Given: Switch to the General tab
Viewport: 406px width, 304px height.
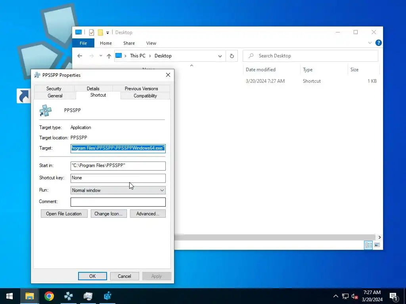Looking at the screenshot, I should [55, 96].
